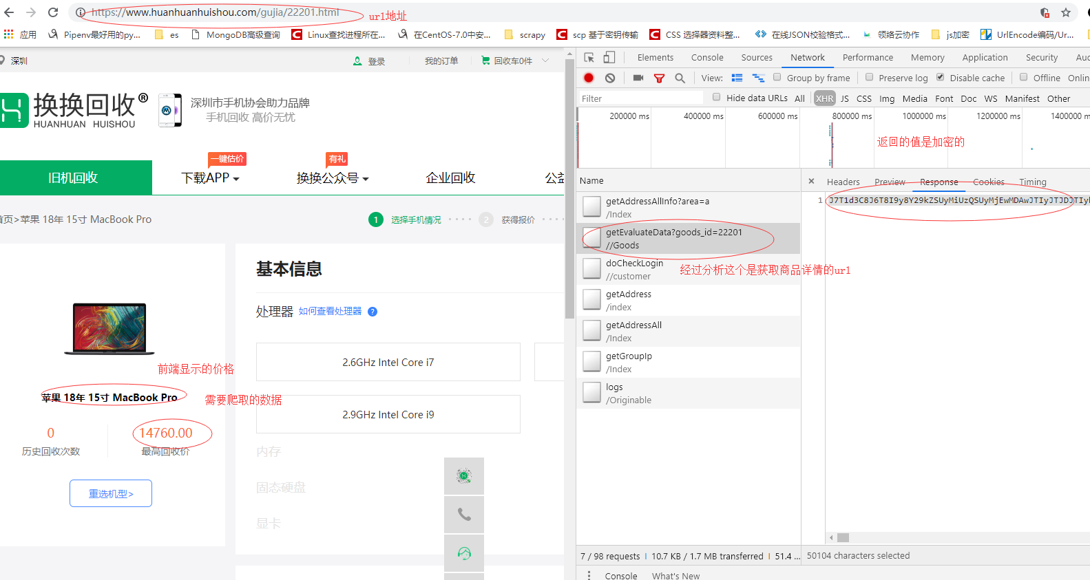Screen dimensions: 1090x580
Task: Bookmark this page with star icon
Action: pyautogui.click(x=1066, y=12)
